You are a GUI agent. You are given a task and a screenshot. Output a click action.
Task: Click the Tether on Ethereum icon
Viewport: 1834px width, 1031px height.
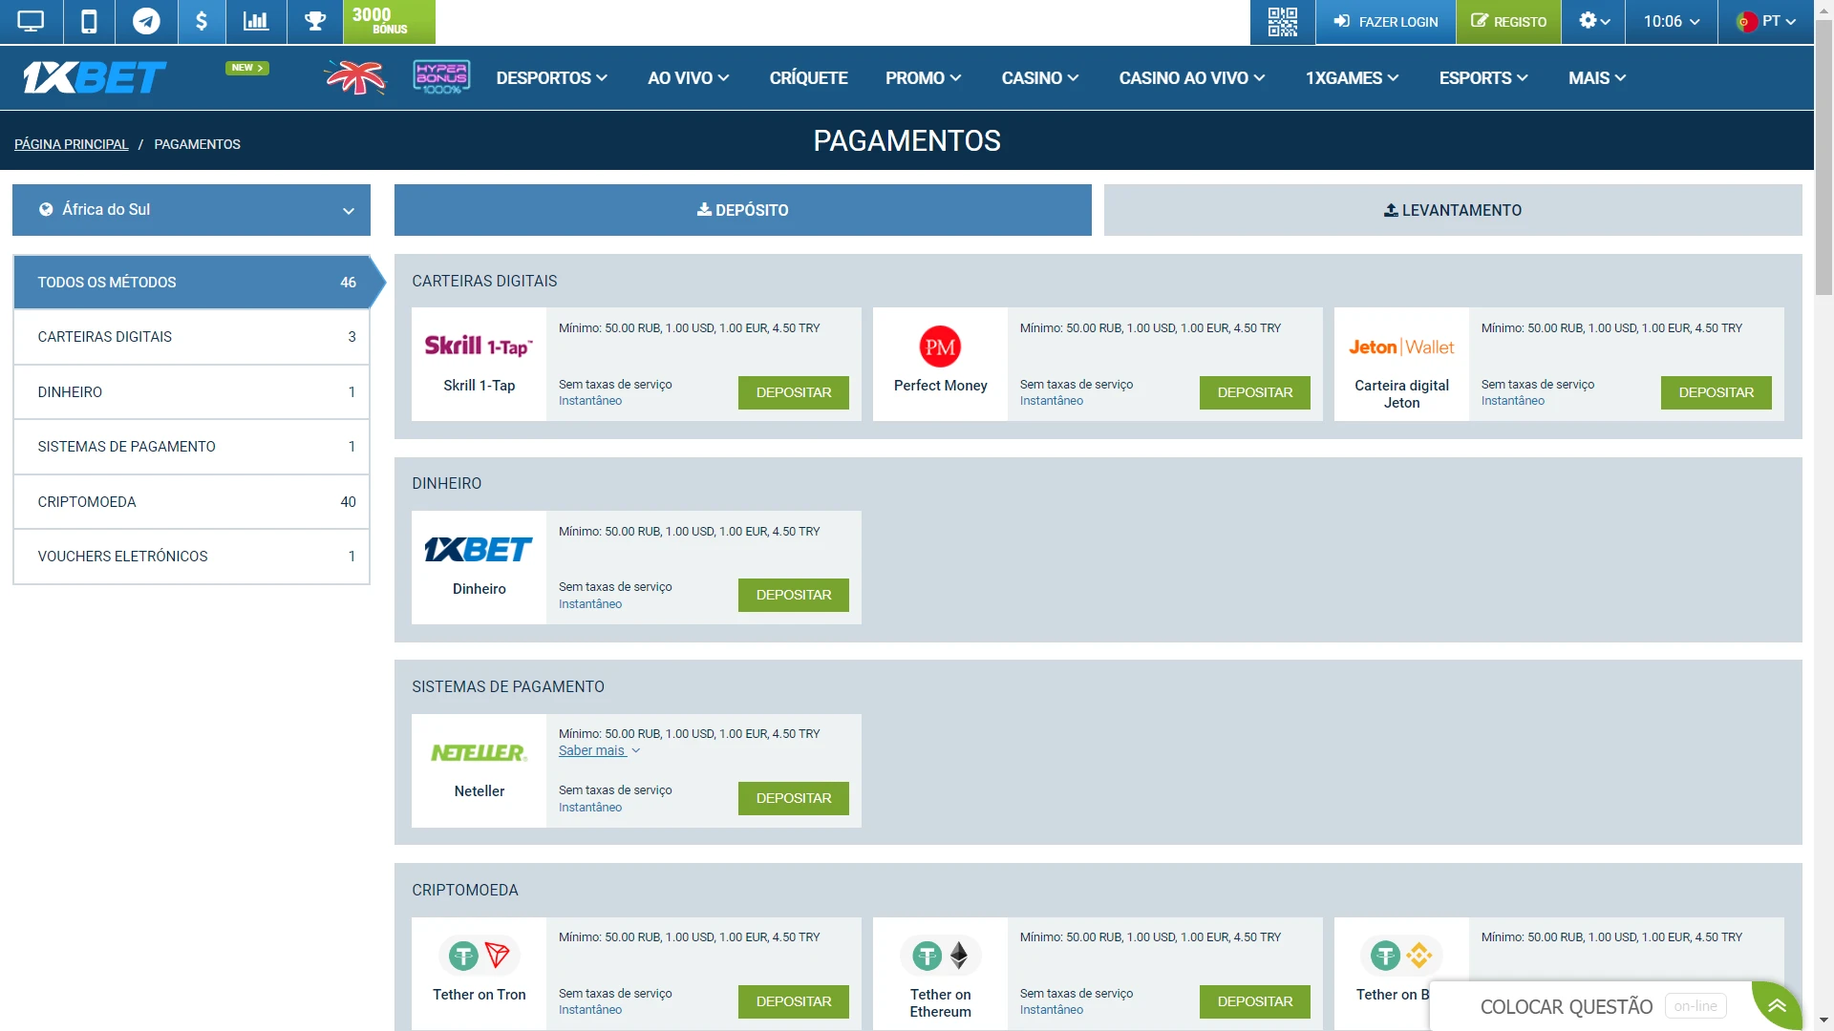coord(940,955)
